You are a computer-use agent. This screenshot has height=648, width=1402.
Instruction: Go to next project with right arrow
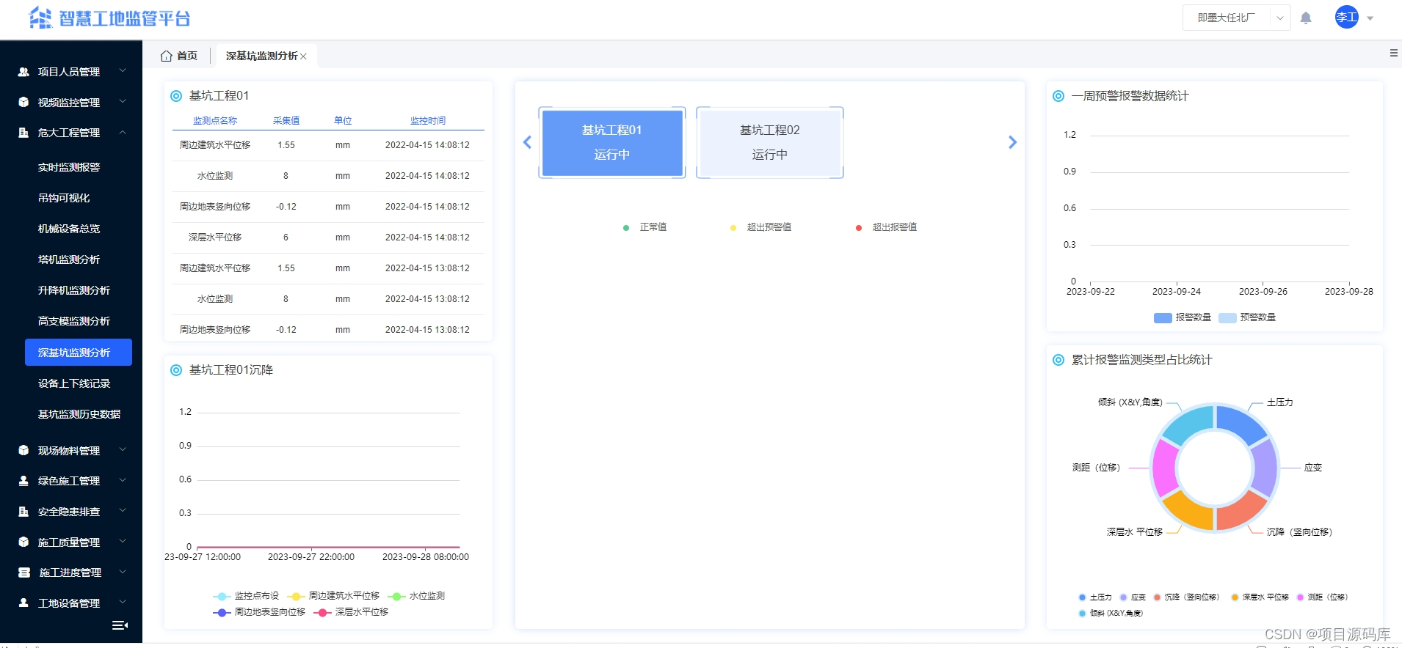click(1012, 142)
